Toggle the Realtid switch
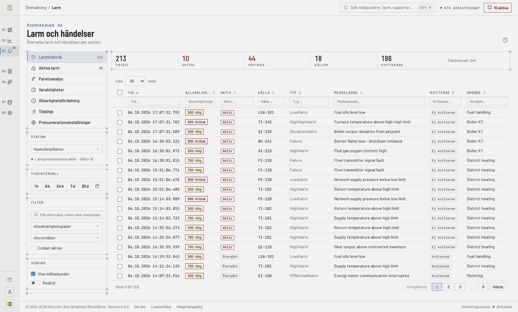518x312 pixels. [35, 283]
